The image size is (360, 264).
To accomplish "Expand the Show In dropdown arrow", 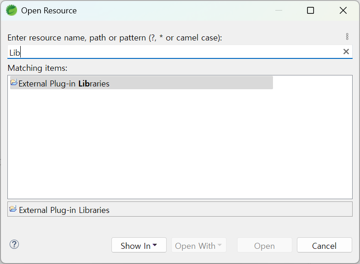I will pos(155,245).
